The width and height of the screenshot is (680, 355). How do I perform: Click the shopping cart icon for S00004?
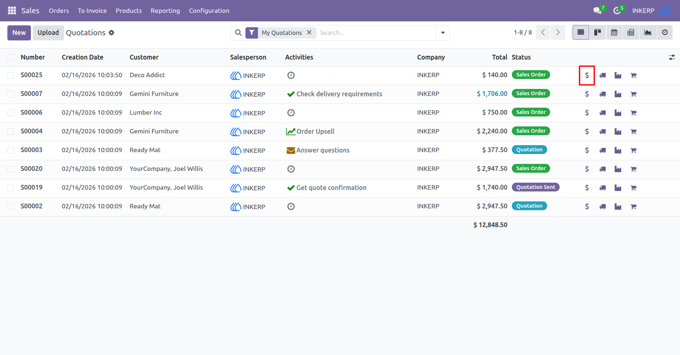(633, 132)
